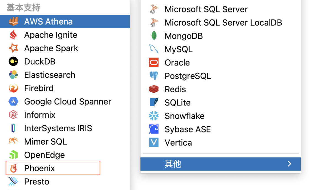Click the Google Cloud Spanner hexagon icon

(14, 101)
